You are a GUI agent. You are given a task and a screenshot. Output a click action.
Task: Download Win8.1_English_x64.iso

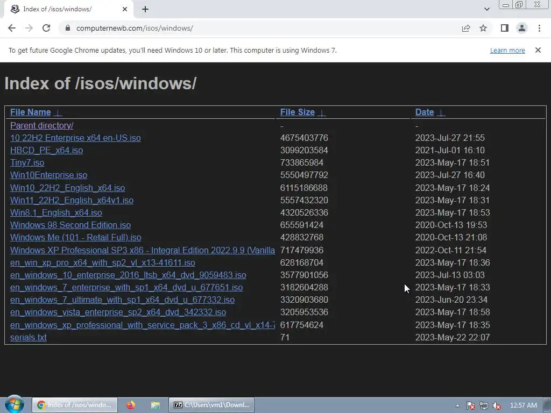click(56, 212)
